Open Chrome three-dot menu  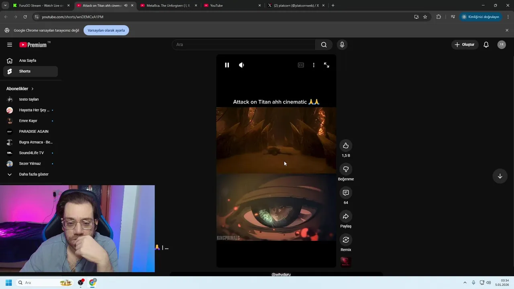(508, 17)
